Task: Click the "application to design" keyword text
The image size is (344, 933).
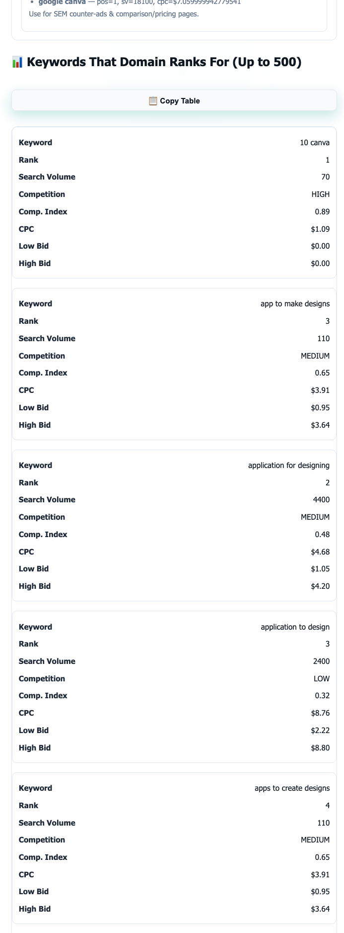Action: [295, 627]
